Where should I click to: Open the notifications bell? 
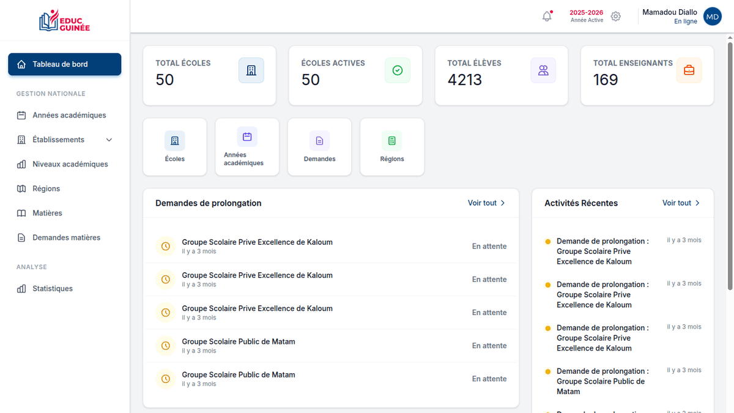tap(547, 17)
